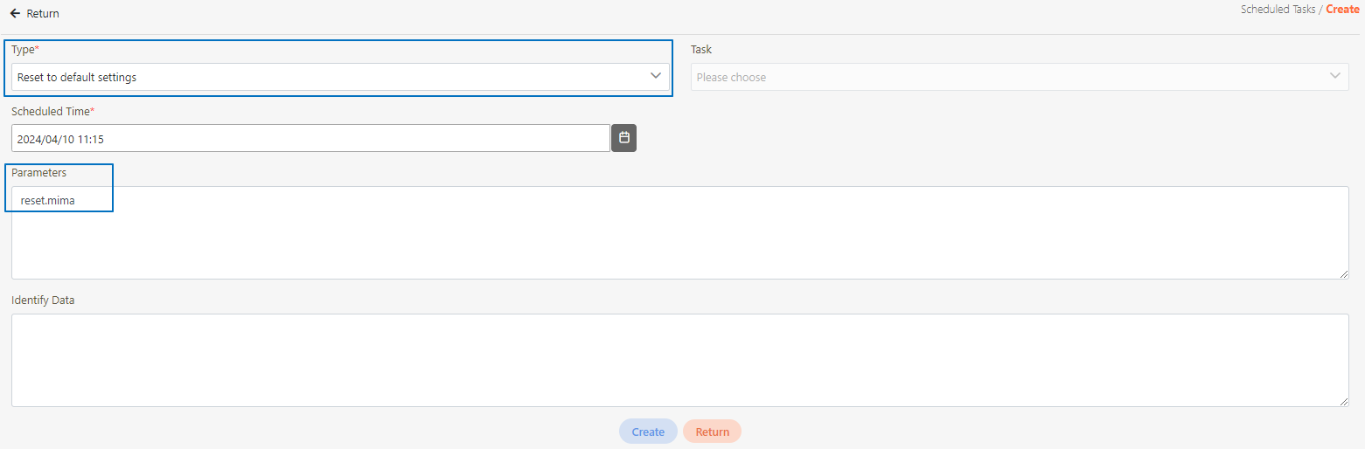Click the Identify Data field label
Screen dimensions: 1365x449
tap(43, 300)
